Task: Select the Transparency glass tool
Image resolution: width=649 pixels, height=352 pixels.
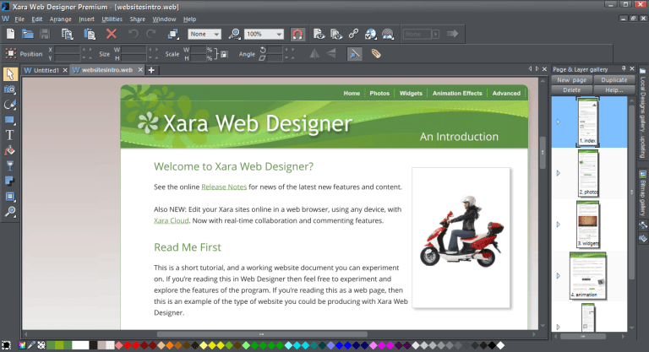Action: point(10,165)
